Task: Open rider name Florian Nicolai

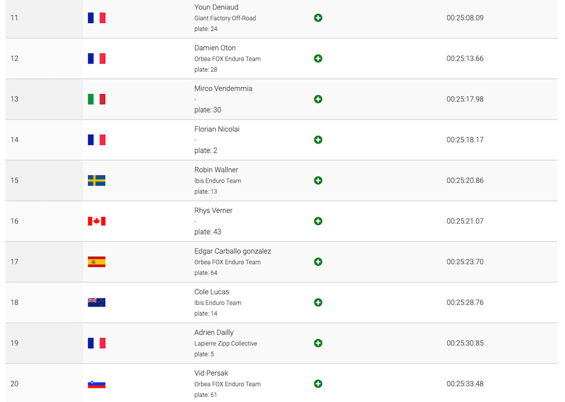Action: [217, 129]
